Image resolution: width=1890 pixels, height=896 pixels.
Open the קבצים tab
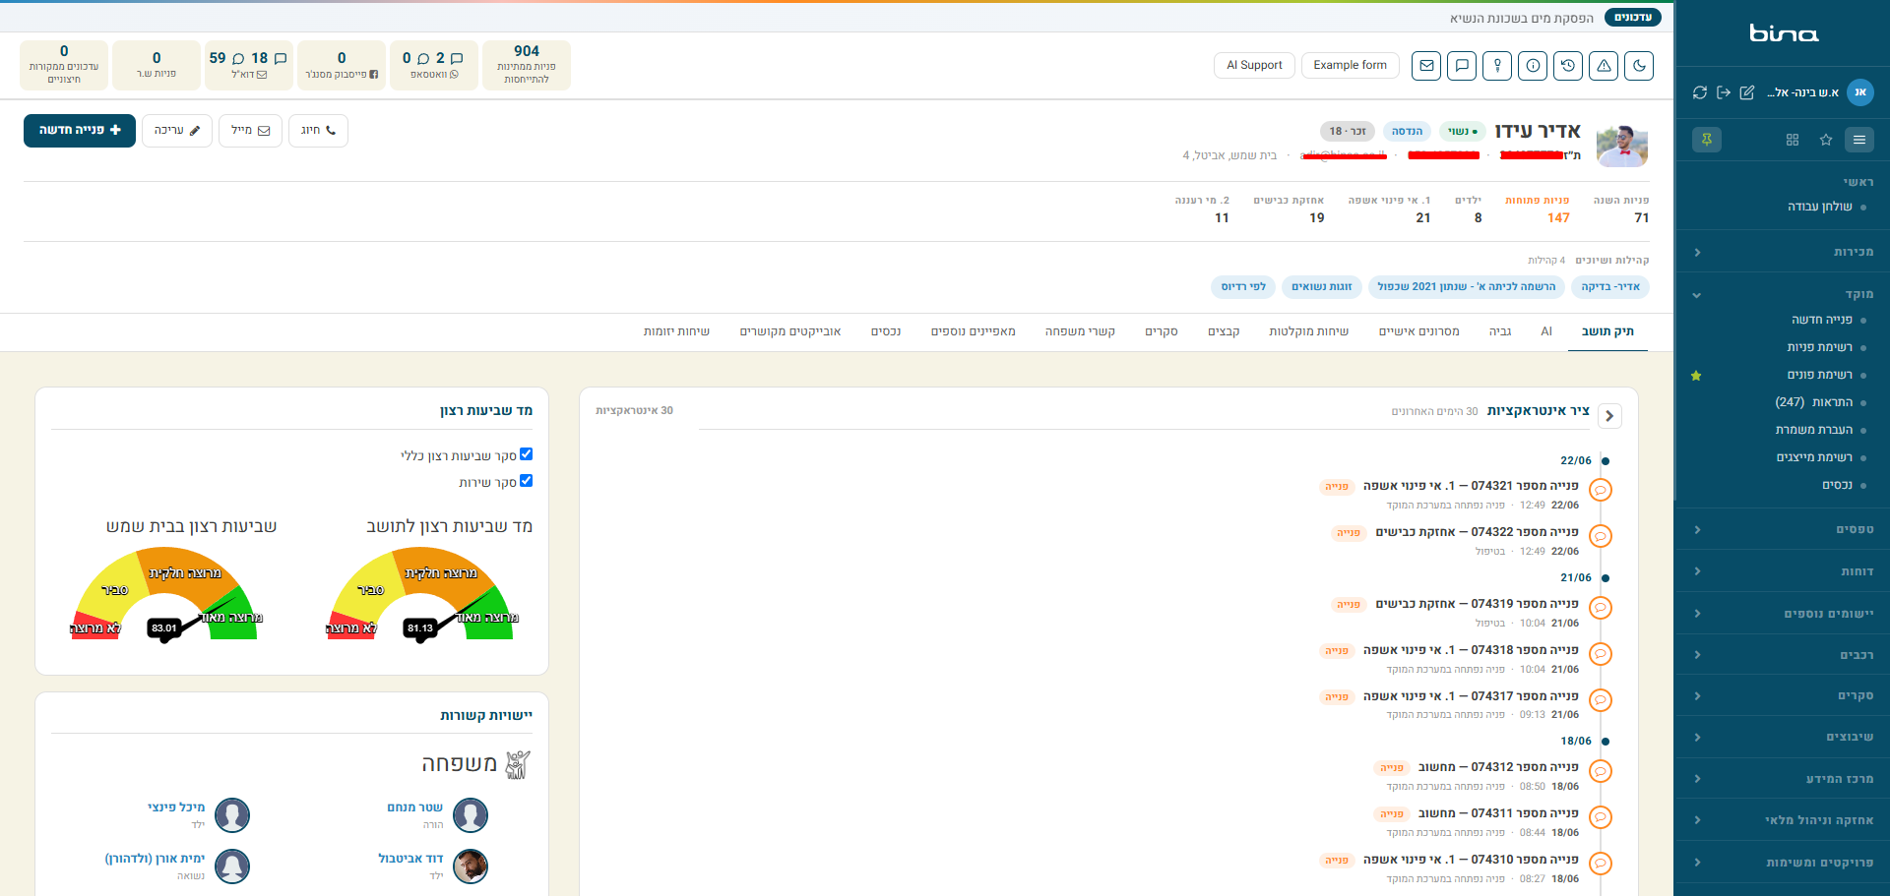click(1224, 331)
